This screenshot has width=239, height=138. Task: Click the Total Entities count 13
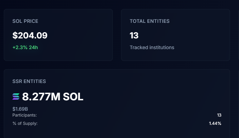(134, 36)
